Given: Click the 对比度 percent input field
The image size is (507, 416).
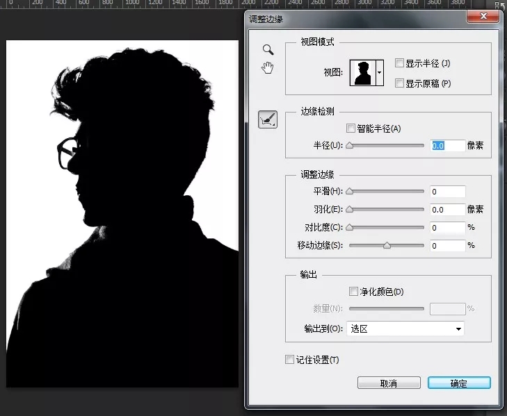Looking at the screenshot, I should [x=447, y=228].
